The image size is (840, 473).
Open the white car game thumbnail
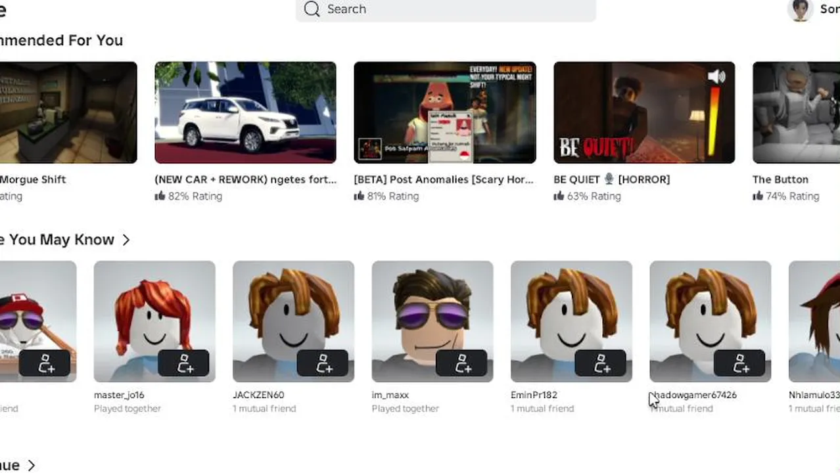pos(245,112)
